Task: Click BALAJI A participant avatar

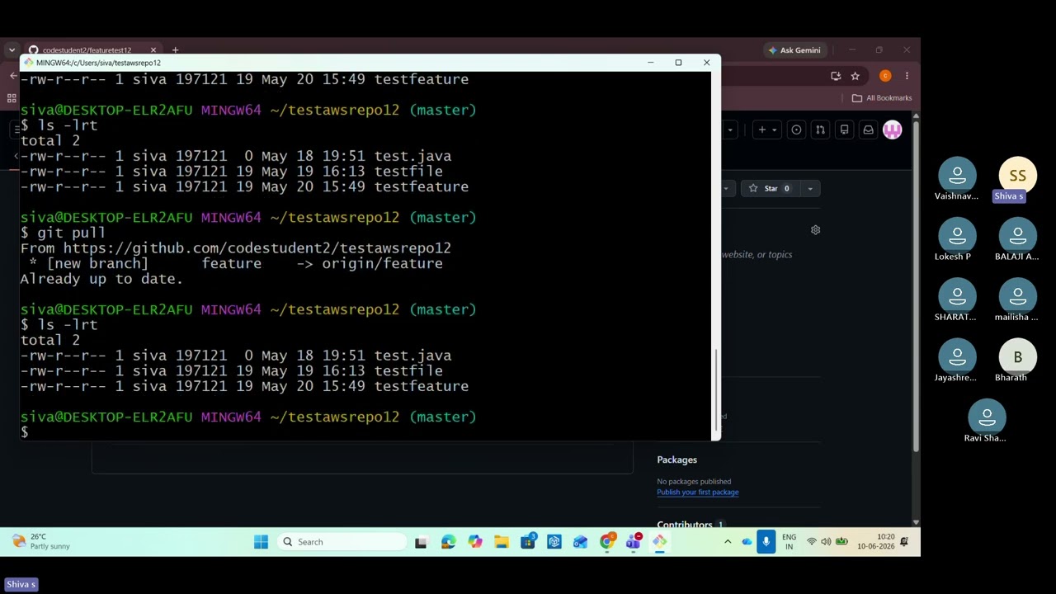Action: click(x=1017, y=236)
